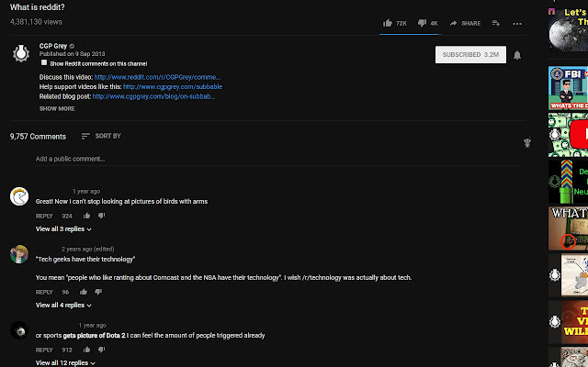Open the WHAT circuit board video thumbnail
This screenshot has width=588, height=367.
tap(568, 228)
